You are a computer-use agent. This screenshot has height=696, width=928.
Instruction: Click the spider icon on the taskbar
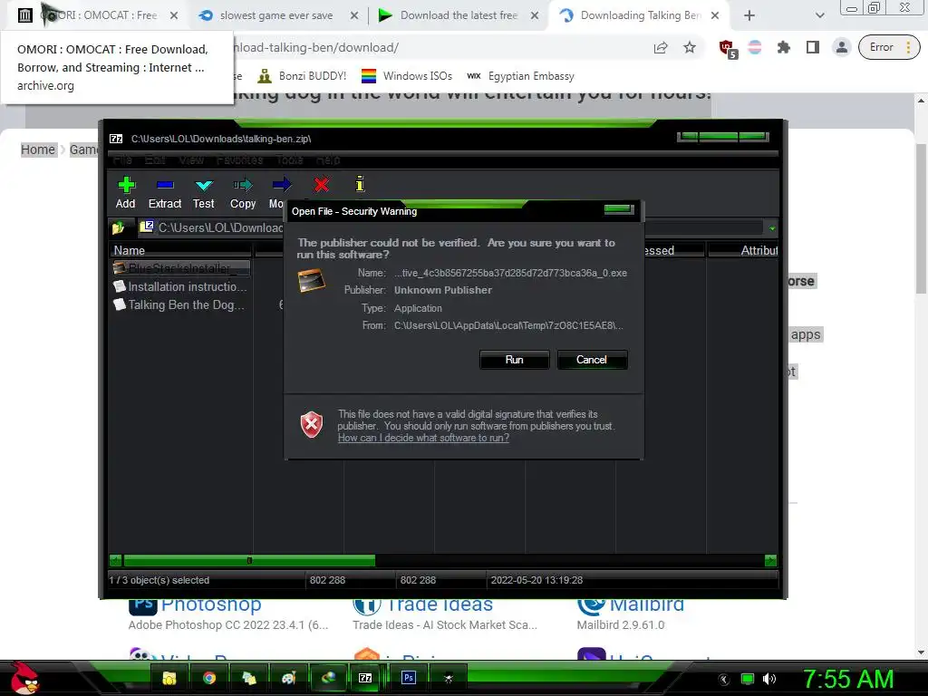[449, 678]
